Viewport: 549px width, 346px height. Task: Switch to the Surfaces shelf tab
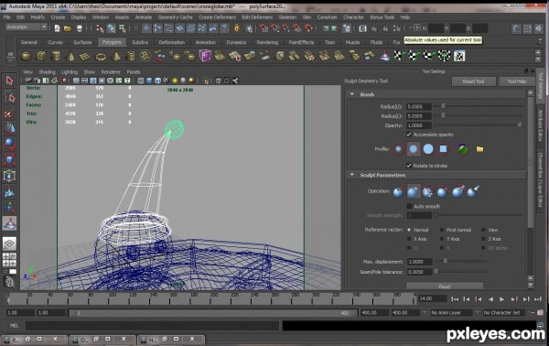[x=82, y=42]
